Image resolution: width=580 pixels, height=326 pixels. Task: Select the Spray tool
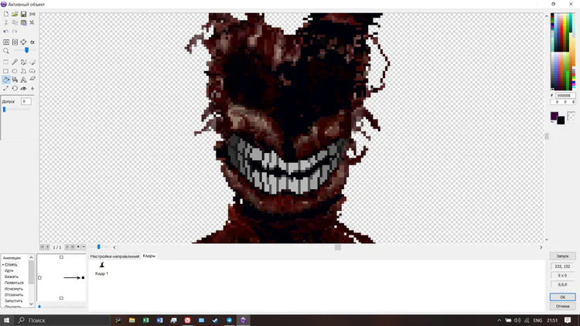click(x=15, y=80)
